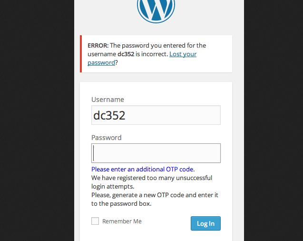Click the gray area between the error notice and login form
The width and height of the screenshot is (303, 241).
pyautogui.click(x=156, y=77)
